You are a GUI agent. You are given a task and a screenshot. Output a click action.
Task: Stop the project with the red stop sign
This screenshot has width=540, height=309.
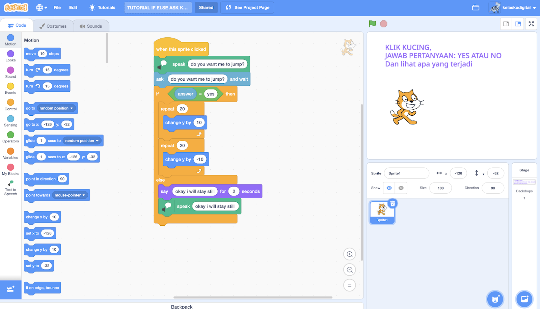click(383, 24)
